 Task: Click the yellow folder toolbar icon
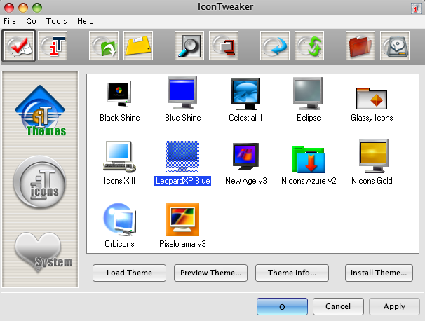138,46
